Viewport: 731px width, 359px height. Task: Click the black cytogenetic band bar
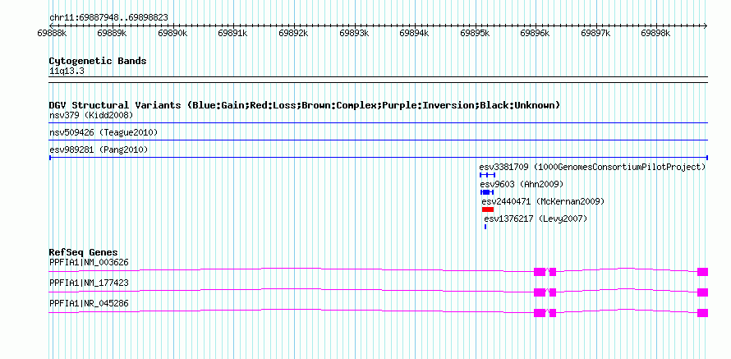[x=379, y=80]
